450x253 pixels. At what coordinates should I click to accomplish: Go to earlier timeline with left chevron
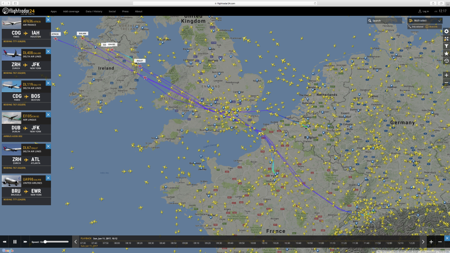pyautogui.click(x=76, y=242)
